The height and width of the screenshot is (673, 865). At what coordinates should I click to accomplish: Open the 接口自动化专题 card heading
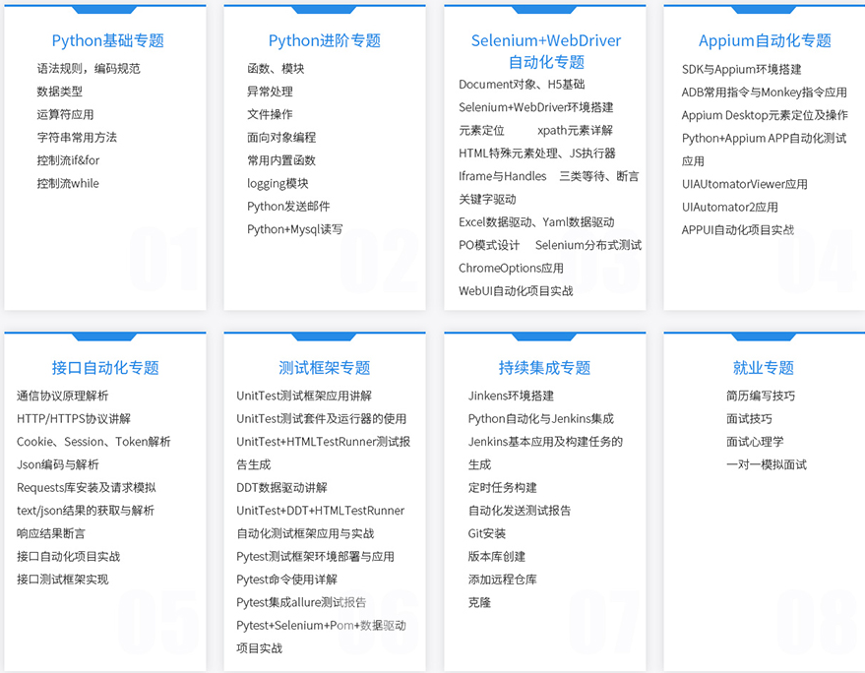104,367
